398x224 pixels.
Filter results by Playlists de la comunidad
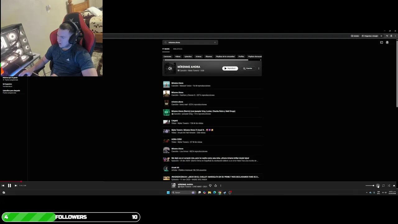click(225, 56)
